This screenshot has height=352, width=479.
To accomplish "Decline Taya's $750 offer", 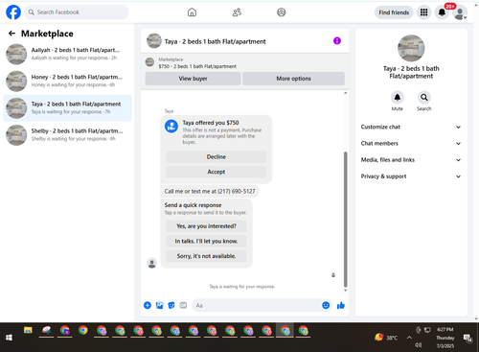I will tap(217, 156).
